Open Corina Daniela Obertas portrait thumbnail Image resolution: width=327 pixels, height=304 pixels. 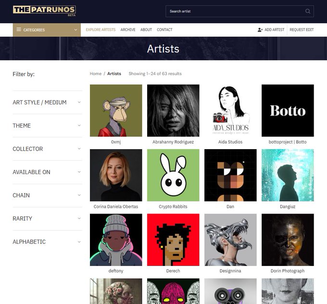point(116,175)
